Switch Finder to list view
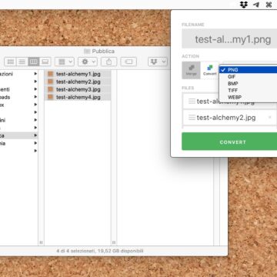The width and height of the screenshot is (277, 277). point(22,62)
